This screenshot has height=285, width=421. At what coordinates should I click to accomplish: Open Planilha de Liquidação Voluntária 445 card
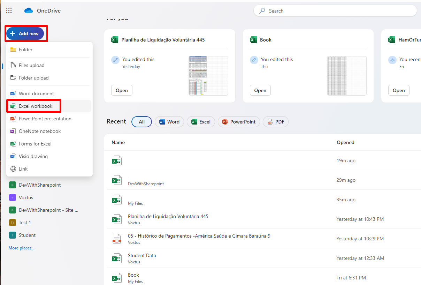point(122,90)
